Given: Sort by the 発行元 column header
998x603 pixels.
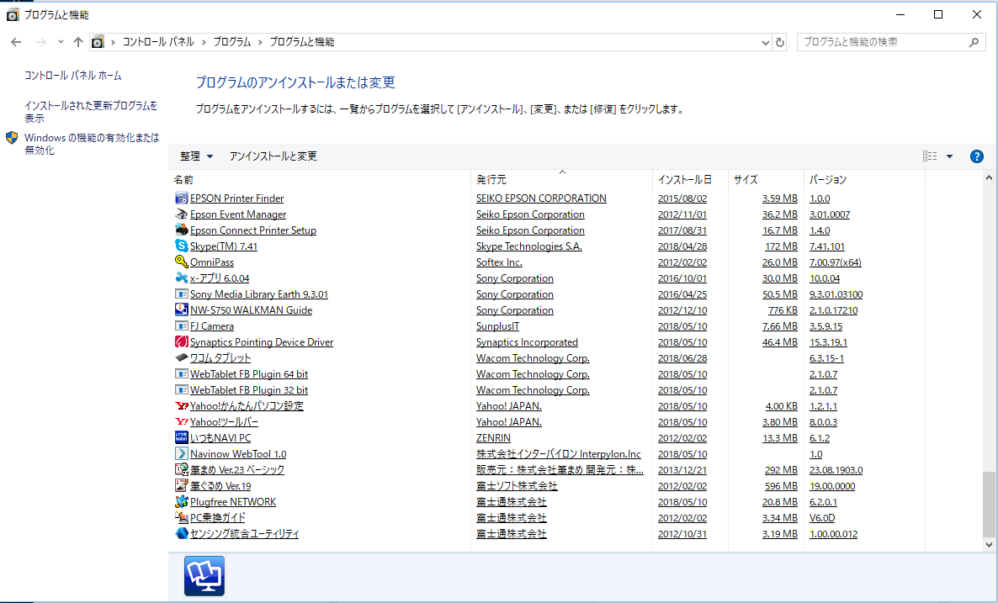Looking at the screenshot, I should click(491, 180).
